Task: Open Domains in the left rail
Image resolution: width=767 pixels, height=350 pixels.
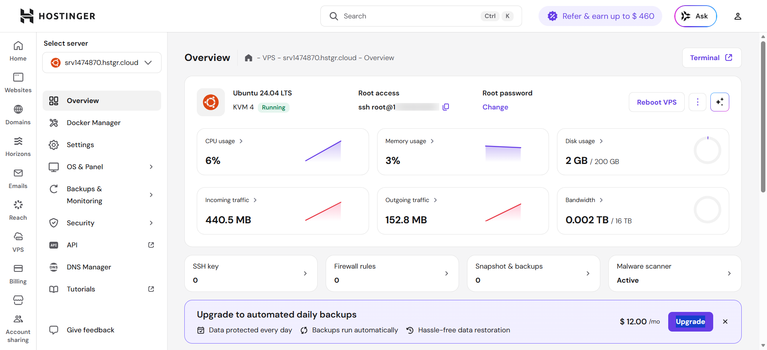Action: pos(18,115)
